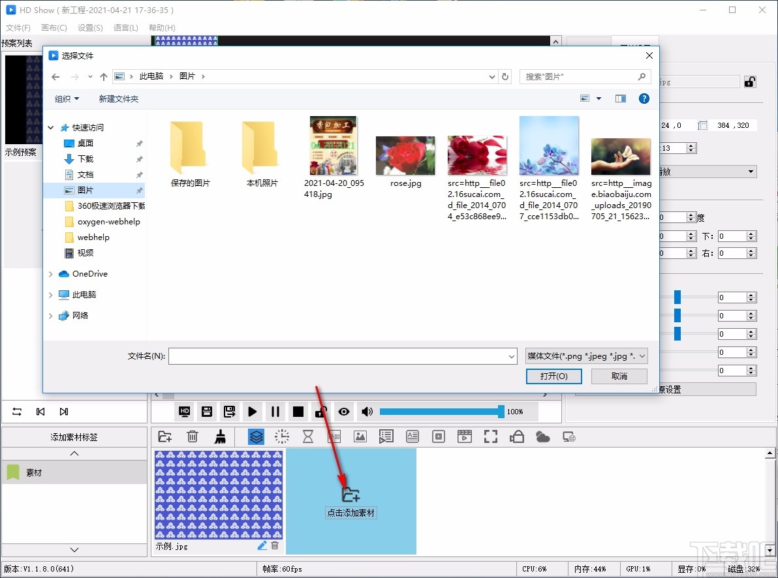Open the 播放 mode dropdown in properties
Viewport: 778px width, 578px height.
(x=708, y=172)
